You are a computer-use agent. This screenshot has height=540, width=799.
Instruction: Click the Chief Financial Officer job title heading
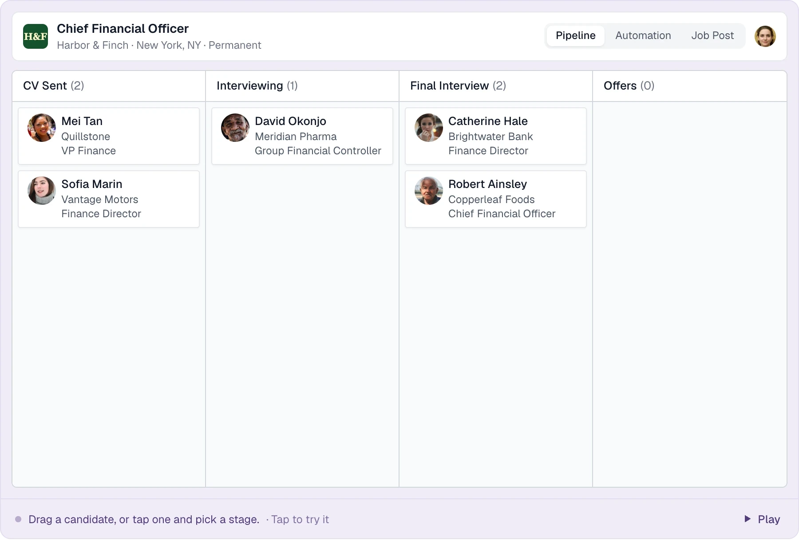pyautogui.click(x=123, y=28)
